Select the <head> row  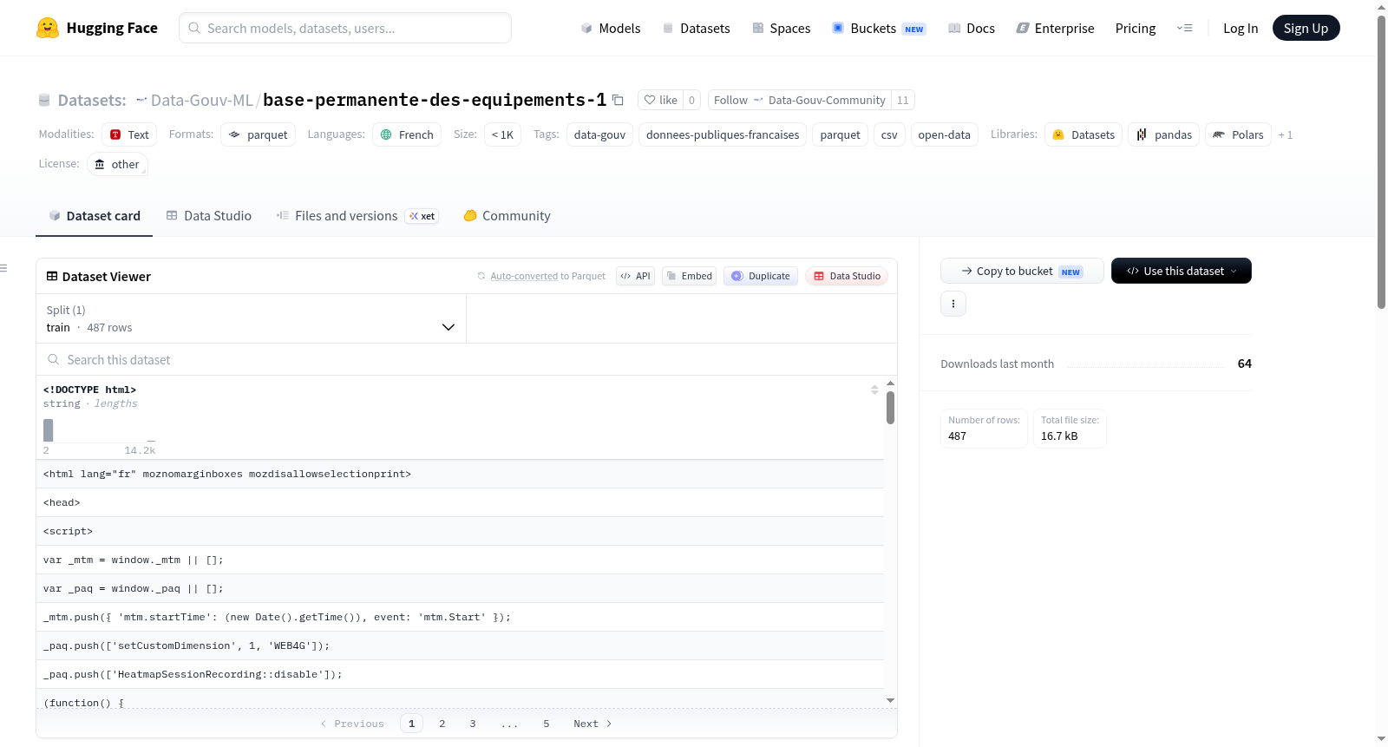pos(460,502)
